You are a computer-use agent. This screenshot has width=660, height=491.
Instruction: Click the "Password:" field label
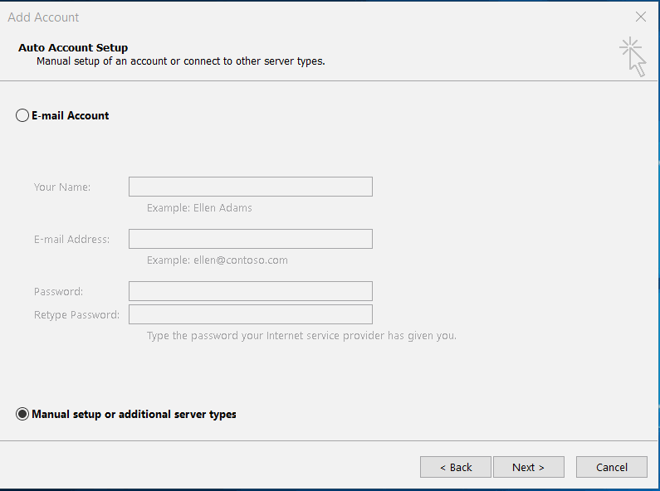(x=58, y=291)
